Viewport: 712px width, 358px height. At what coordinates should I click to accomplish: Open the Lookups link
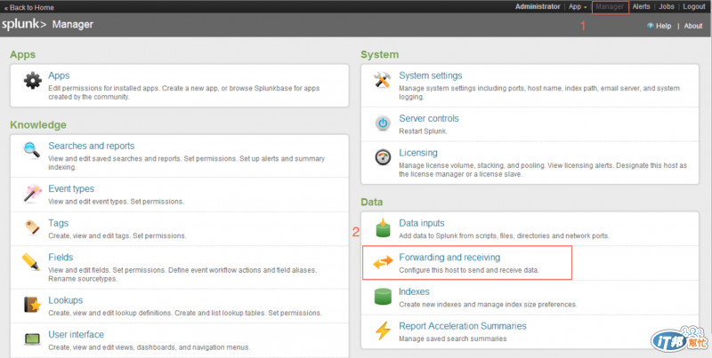coord(65,300)
